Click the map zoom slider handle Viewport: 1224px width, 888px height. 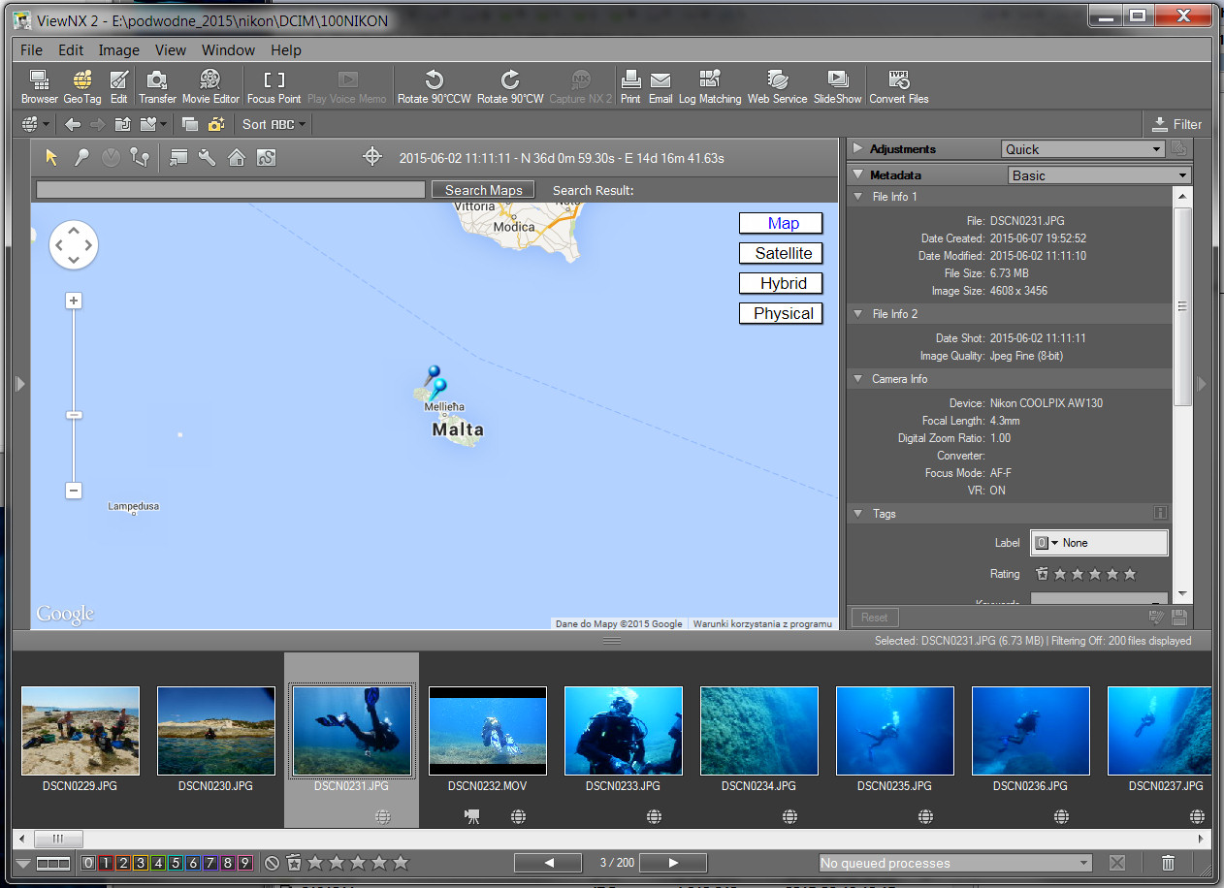pyautogui.click(x=73, y=415)
